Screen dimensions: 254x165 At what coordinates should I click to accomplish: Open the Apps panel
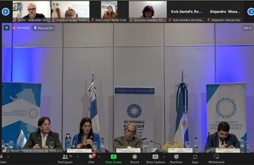click(195, 158)
